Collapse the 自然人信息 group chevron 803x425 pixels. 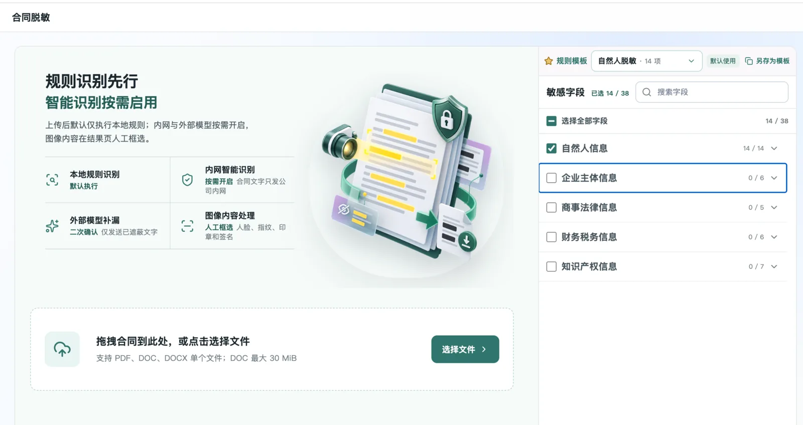(x=774, y=148)
